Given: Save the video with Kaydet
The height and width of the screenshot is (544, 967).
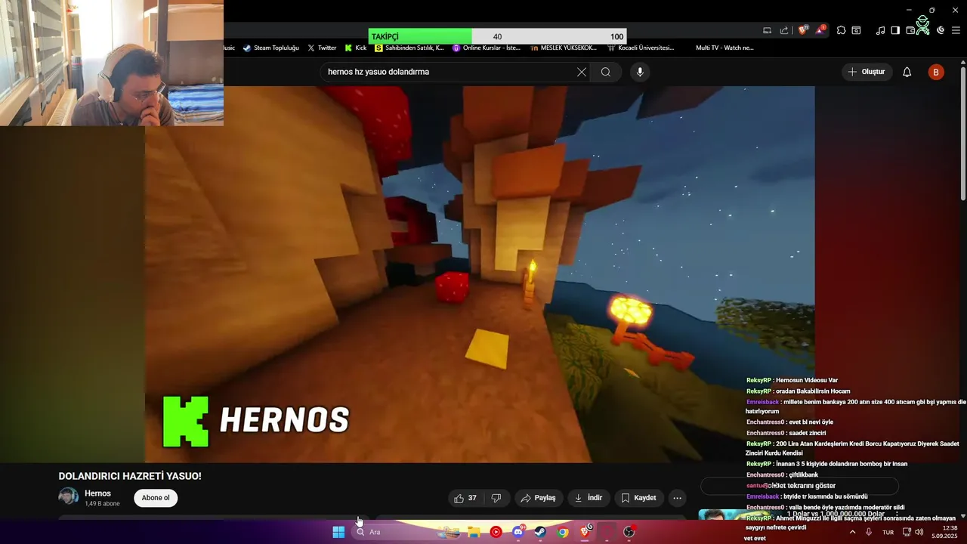Looking at the screenshot, I should click(639, 498).
